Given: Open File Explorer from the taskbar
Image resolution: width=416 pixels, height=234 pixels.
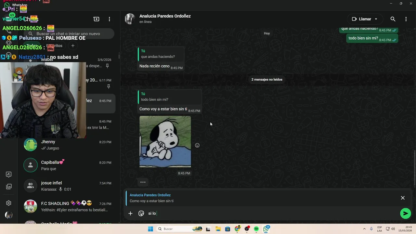Looking at the screenshot, I should click(x=218, y=229).
